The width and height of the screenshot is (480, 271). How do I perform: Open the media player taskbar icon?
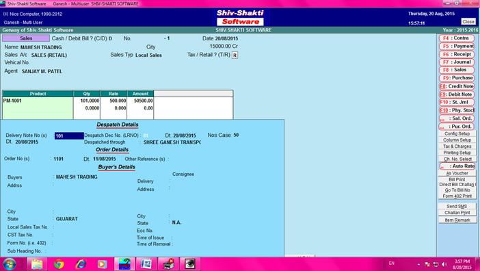pos(103,264)
